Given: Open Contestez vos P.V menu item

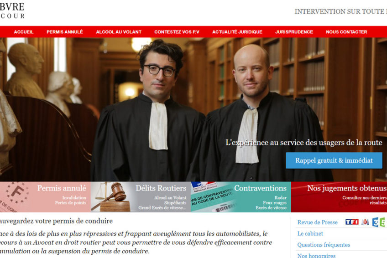Looking at the screenshot, I should (x=177, y=32).
